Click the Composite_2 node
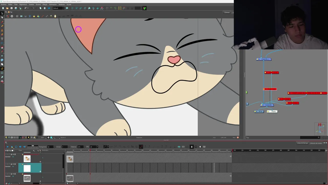Image resolution: width=328 pixels, height=185 pixels. pos(264,59)
